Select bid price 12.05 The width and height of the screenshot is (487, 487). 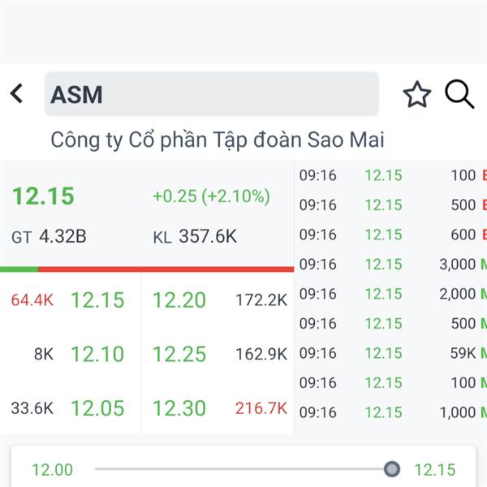tap(97, 408)
